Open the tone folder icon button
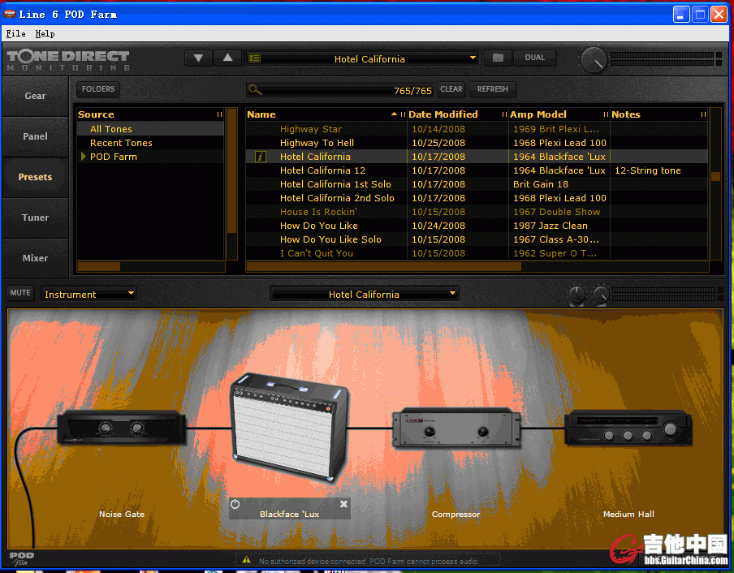 (x=498, y=58)
